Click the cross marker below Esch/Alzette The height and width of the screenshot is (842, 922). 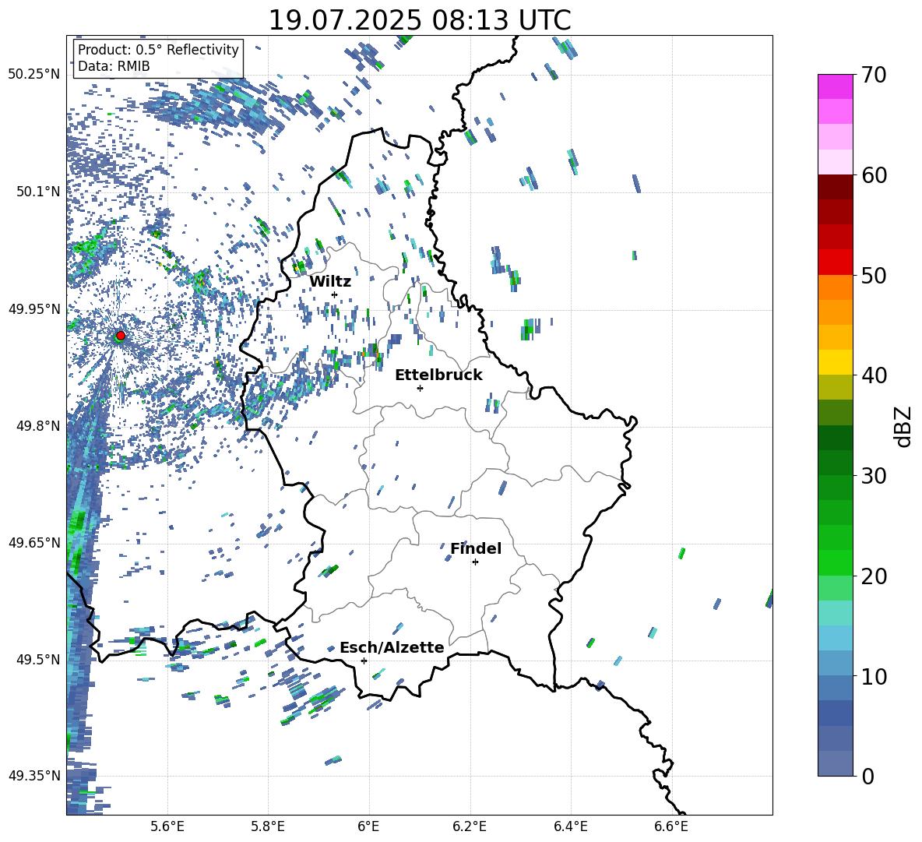tap(364, 661)
